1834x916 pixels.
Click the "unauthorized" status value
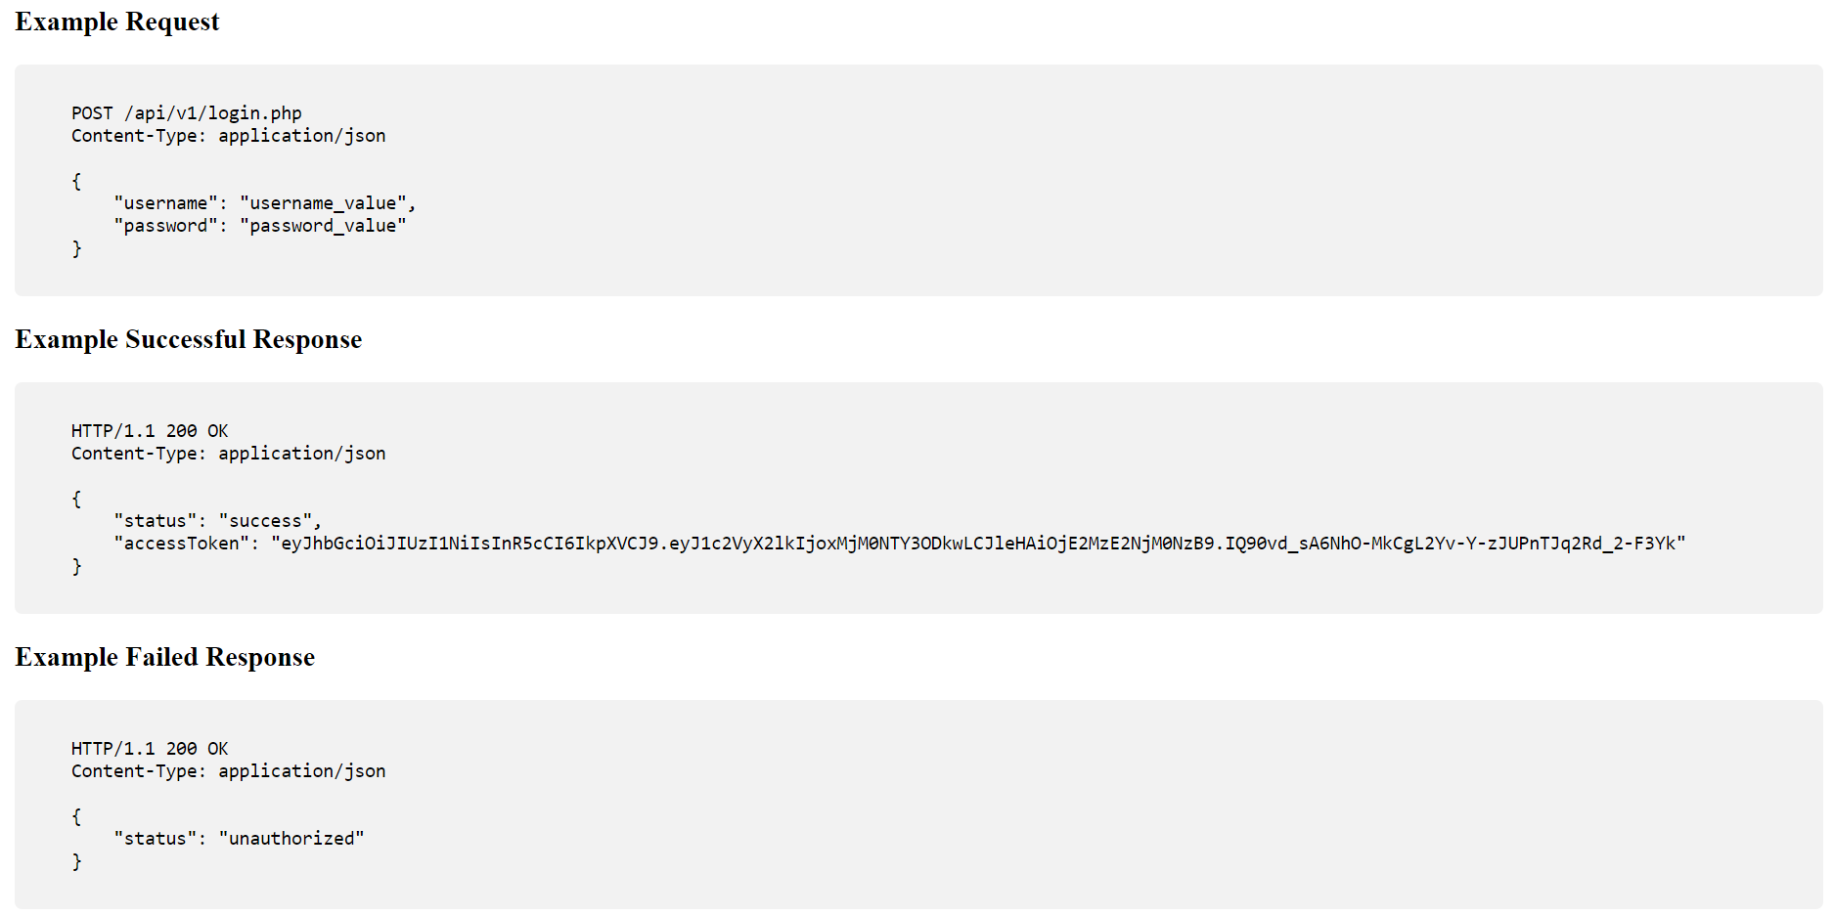tap(291, 839)
